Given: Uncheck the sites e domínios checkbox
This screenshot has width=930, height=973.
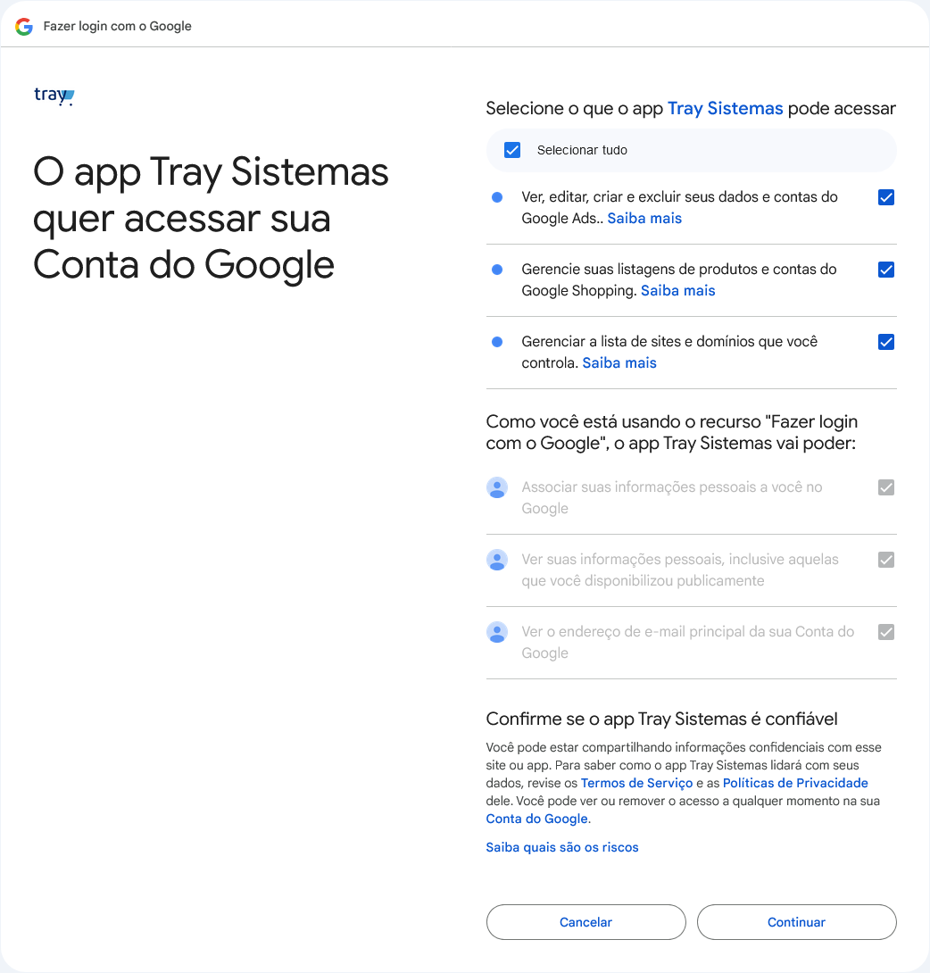Looking at the screenshot, I should 886,342.
